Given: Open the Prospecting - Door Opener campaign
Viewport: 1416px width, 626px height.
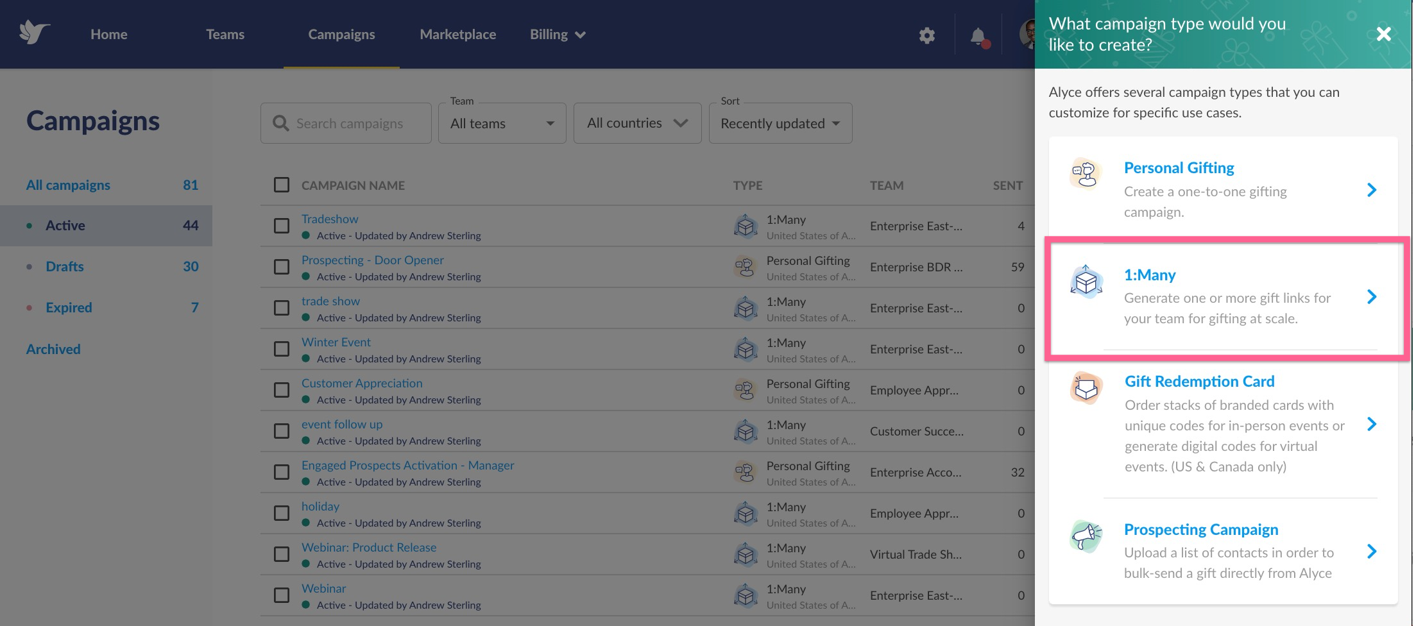Looking at the screenshot, I should click(372, 260).
